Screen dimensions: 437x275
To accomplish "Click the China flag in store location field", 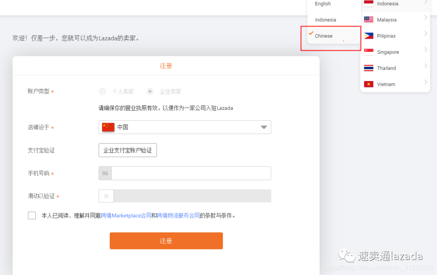I will pos(108,127).
